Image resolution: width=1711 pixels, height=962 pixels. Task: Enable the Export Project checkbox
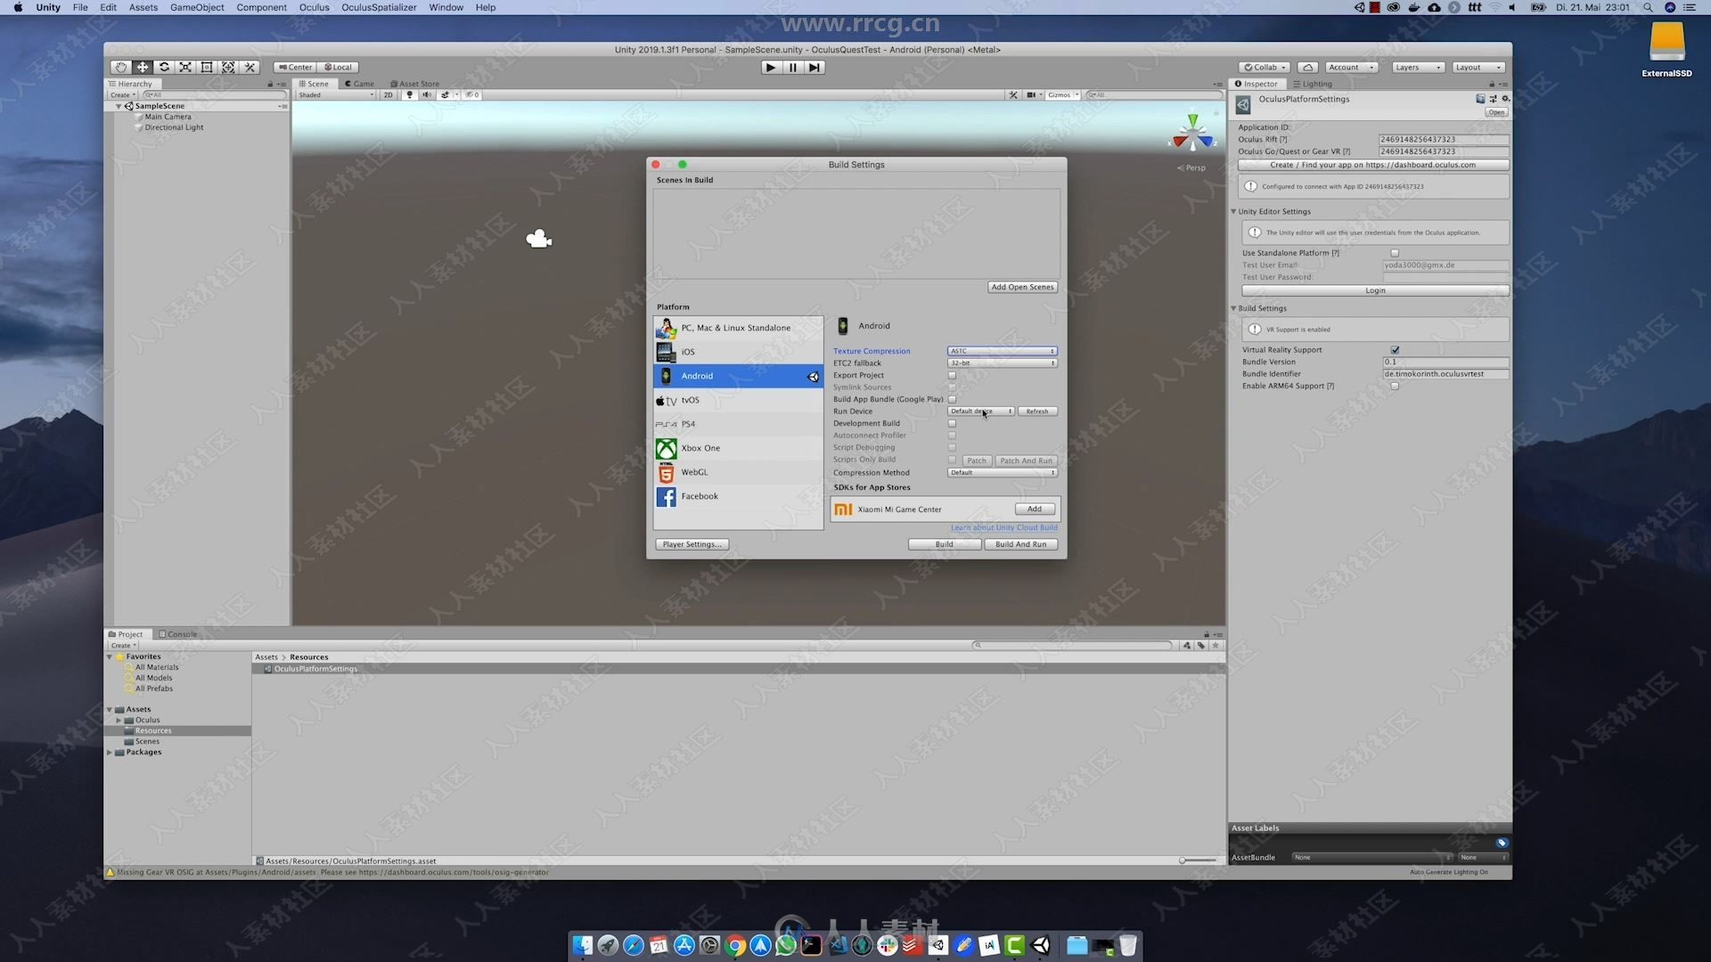[952, 375]
